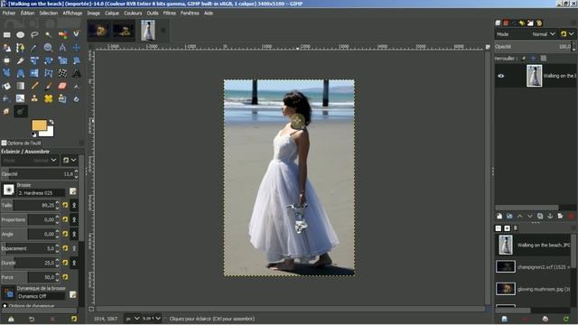Image resolution: width=578 pixels, height=325 pixels.
Task: Select the Gradient tool
Action: [x=20, y=87]
